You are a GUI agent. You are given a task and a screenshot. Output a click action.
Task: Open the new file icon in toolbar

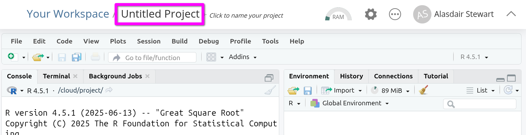[13, 57]
